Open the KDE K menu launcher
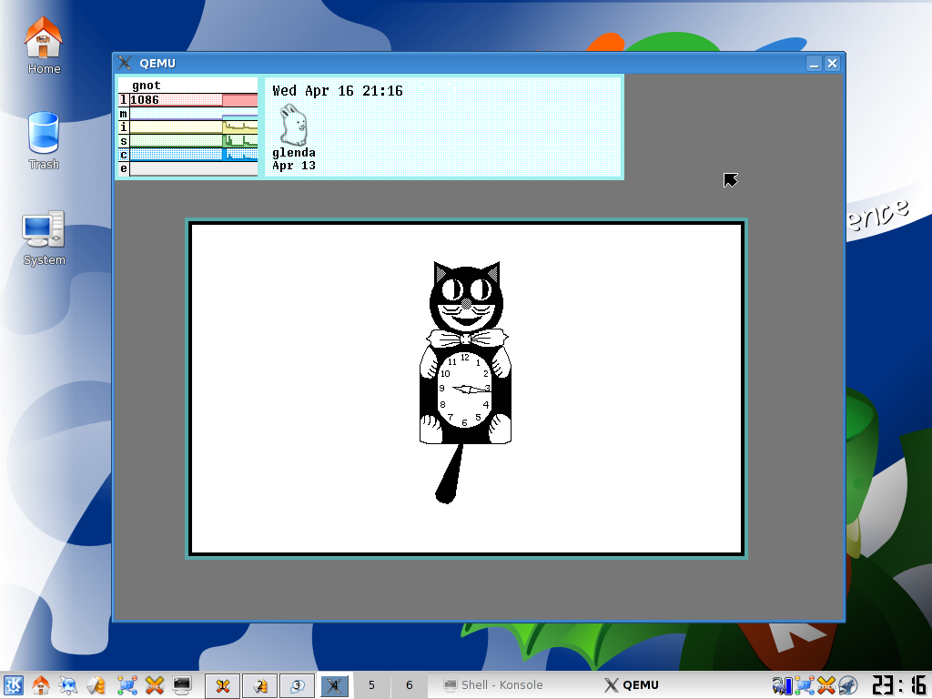The width and height of the screenshot is (932, 699). 13,685
